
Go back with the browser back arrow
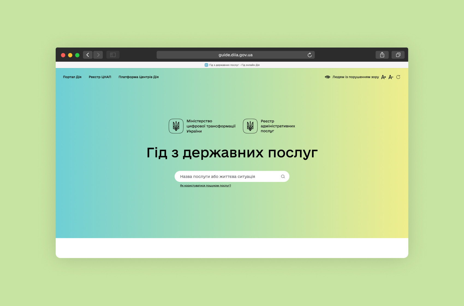pyautogui.click(x=88, y=55)
